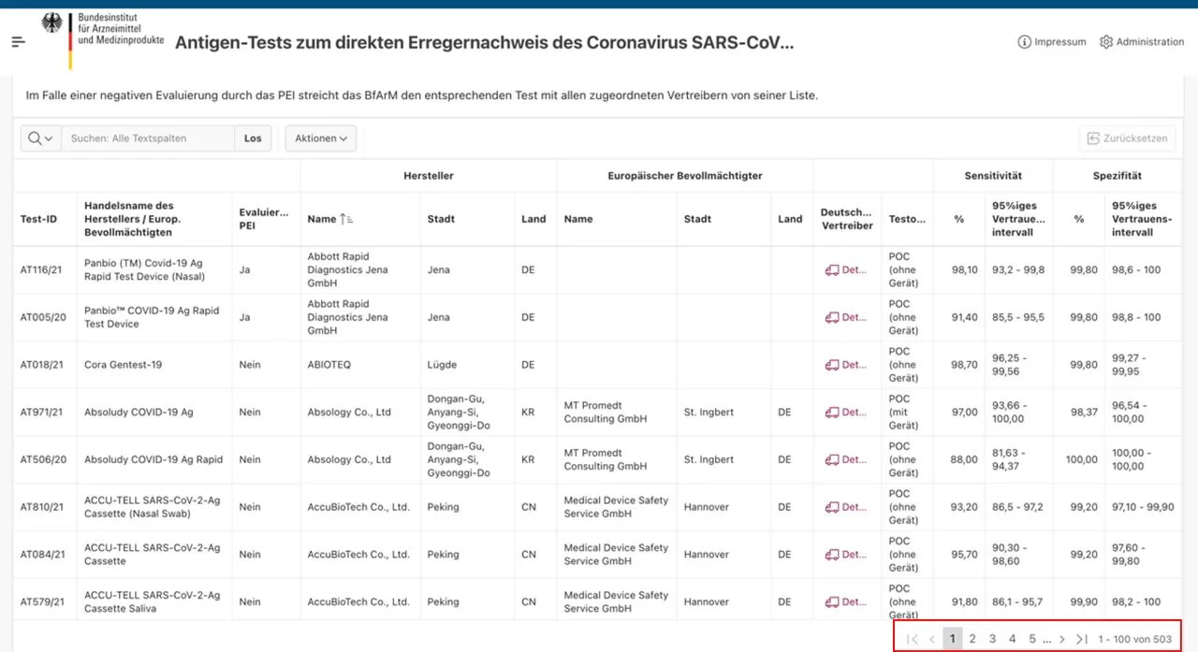Expand the Aktionen menu
The width and height of the screenshot is (1198, 652).
321,138
